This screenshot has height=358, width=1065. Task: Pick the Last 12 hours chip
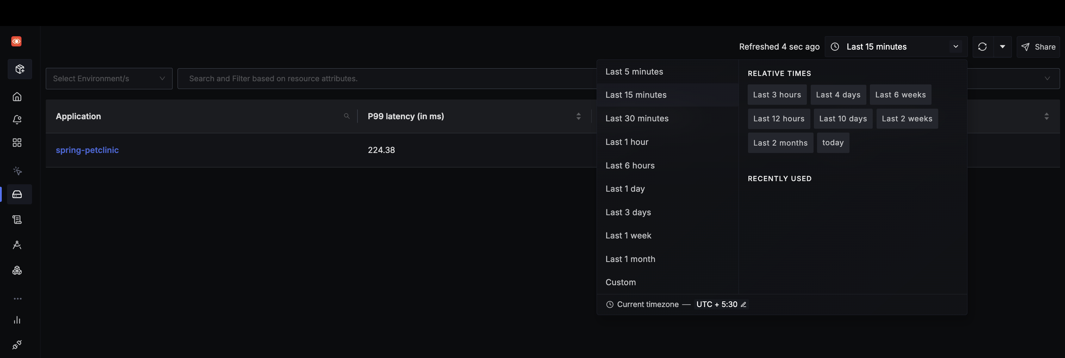(x=778, y=119)
